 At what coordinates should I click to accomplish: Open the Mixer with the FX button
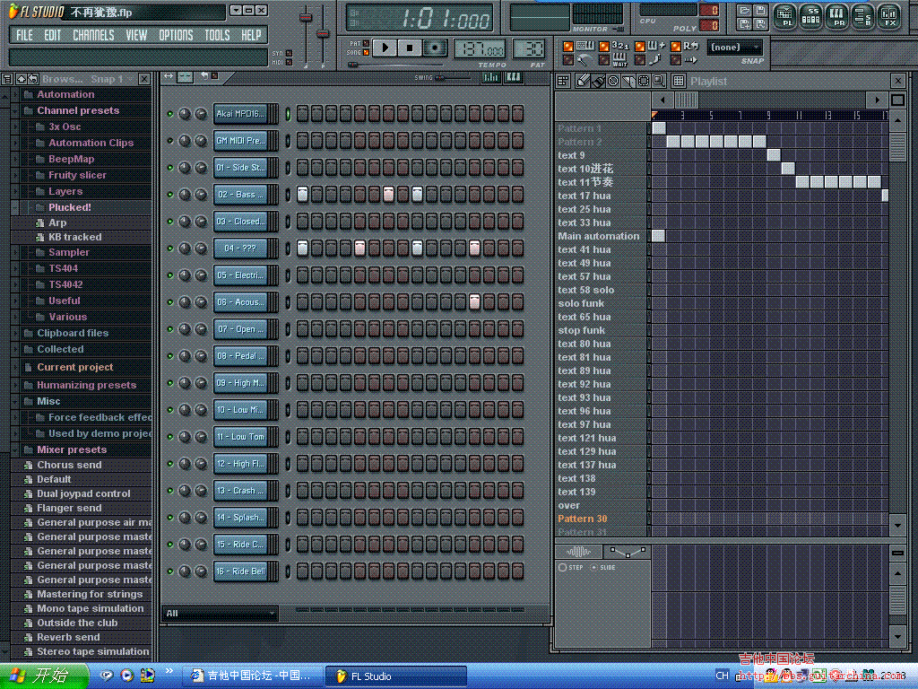click(890, 16)
